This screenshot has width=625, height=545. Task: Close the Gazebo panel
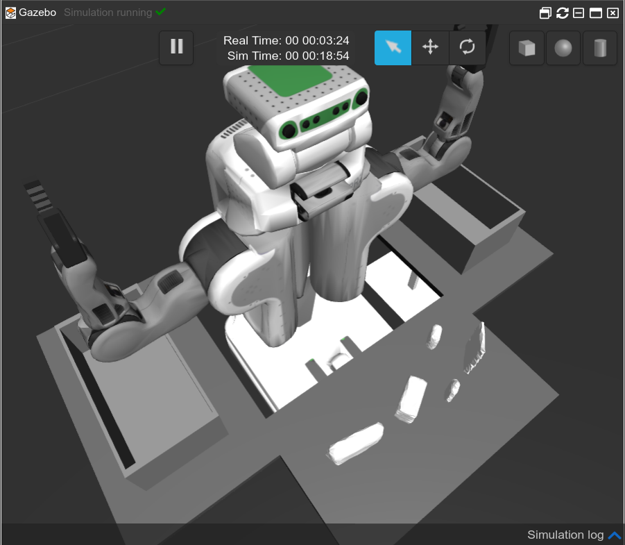click(x=613, y=13)
